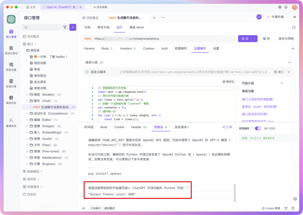The height and width of the screenshot is (215, 303).
Task: Toggle the 自定义脚本 enabled green check
Action: point(87,72)
